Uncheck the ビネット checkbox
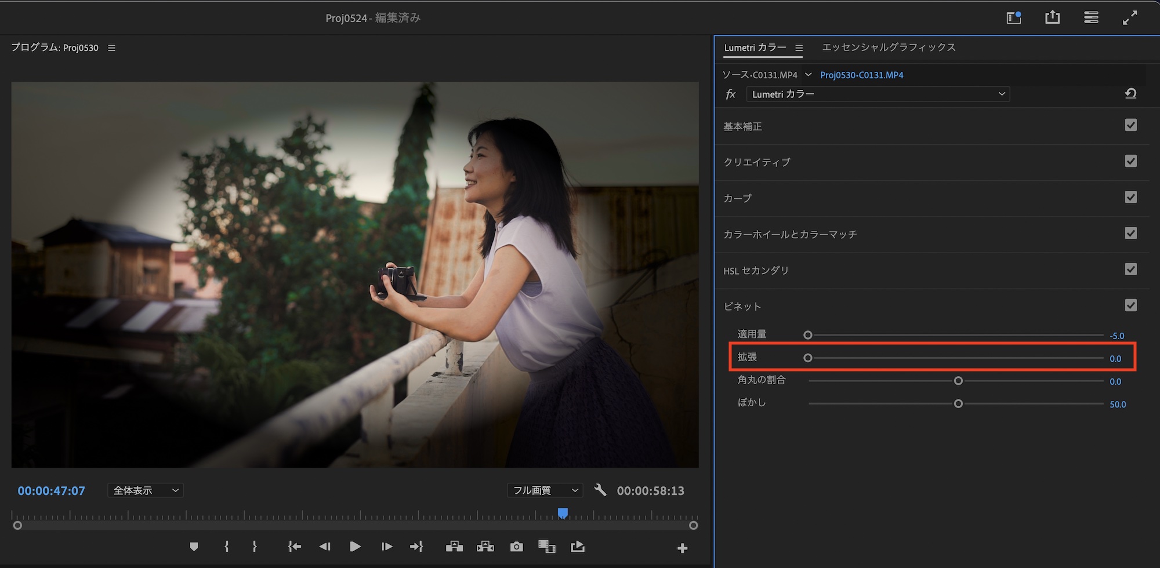The width and height of the screenshot is (1160, 568). (x=1131, y=305)
